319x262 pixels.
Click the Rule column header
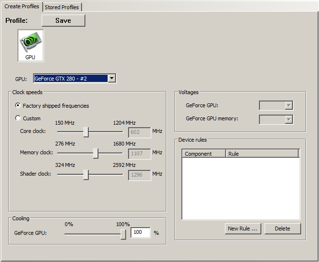pos(262,153)
